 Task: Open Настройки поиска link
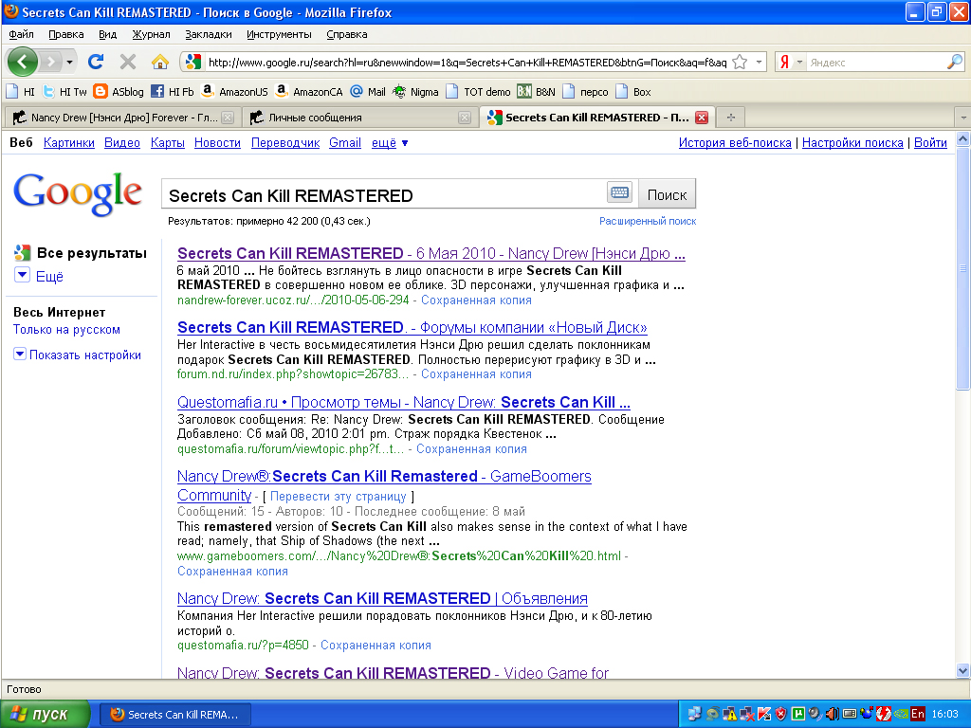tap(852, 143)
